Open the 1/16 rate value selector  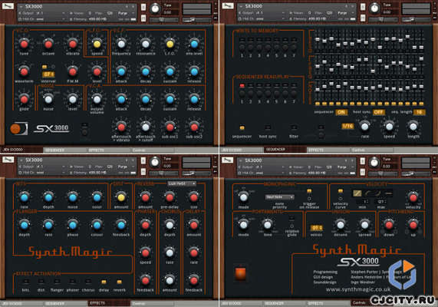coord(347,126)
